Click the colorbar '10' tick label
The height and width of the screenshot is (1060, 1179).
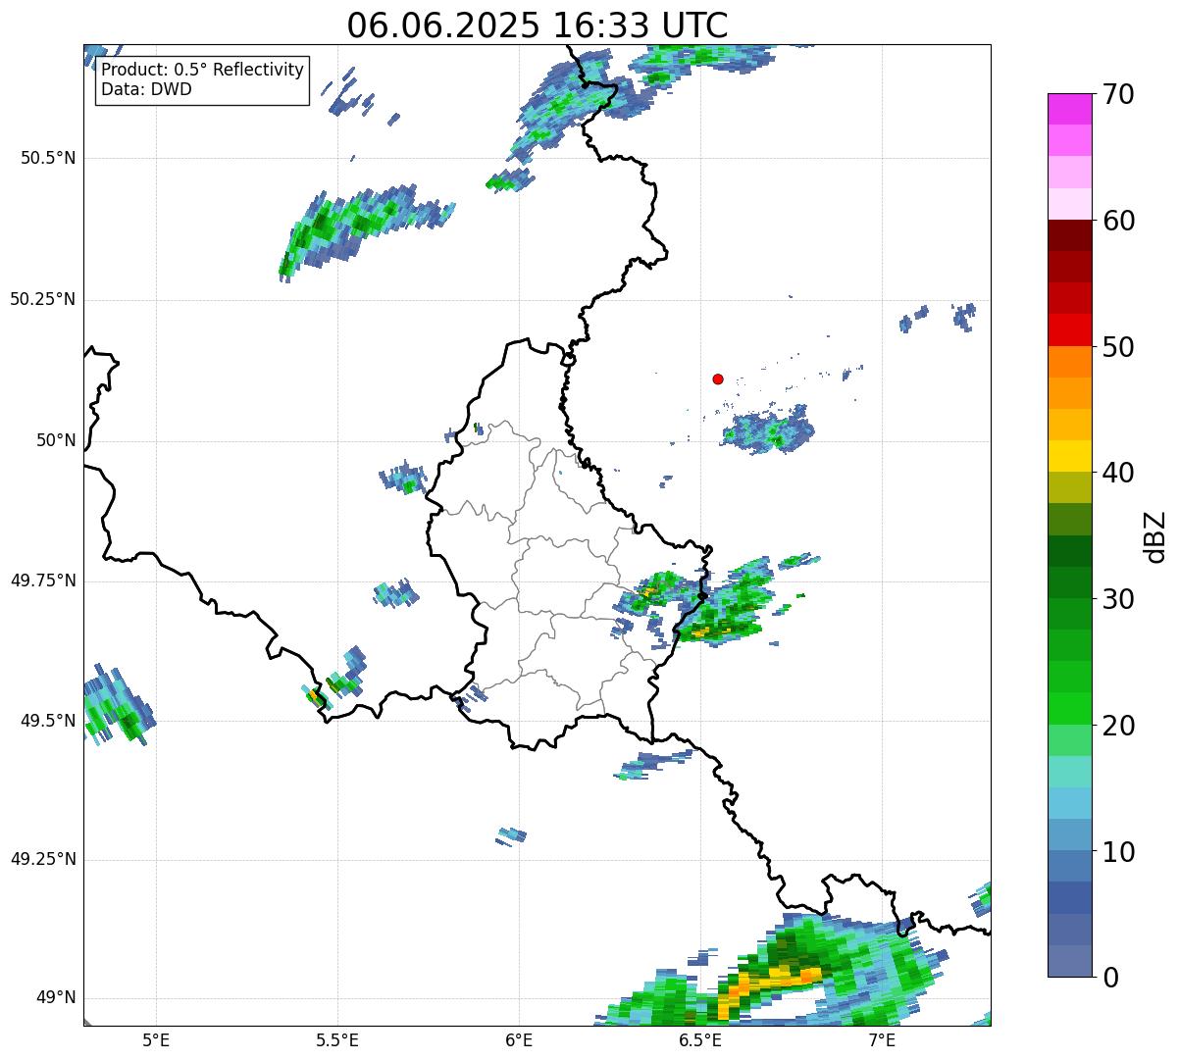pos(1119,852)
